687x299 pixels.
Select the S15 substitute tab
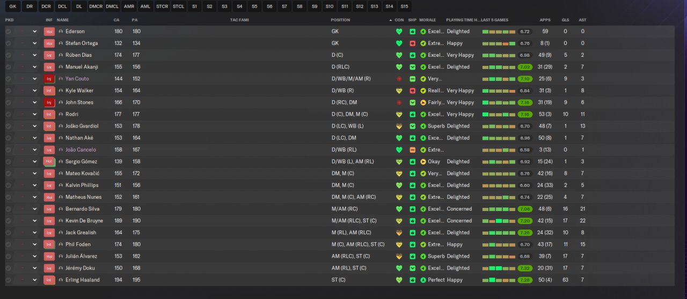coord(404,6)
